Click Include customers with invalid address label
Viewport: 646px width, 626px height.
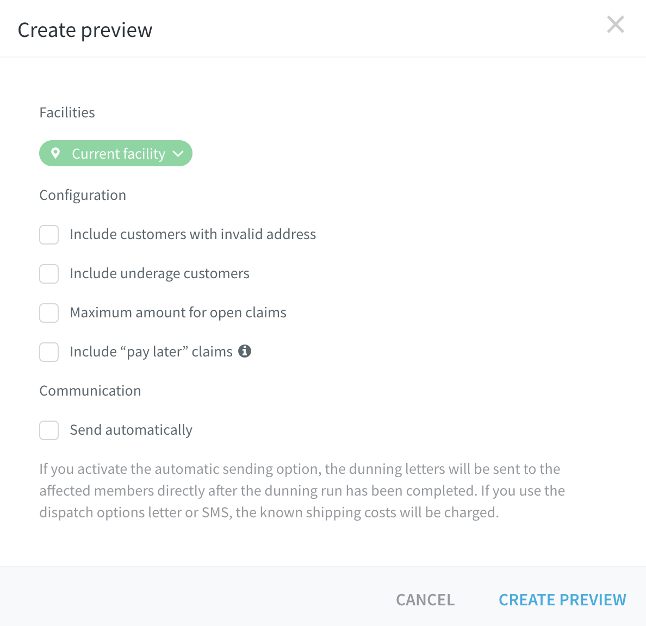(x=193, y=234)
